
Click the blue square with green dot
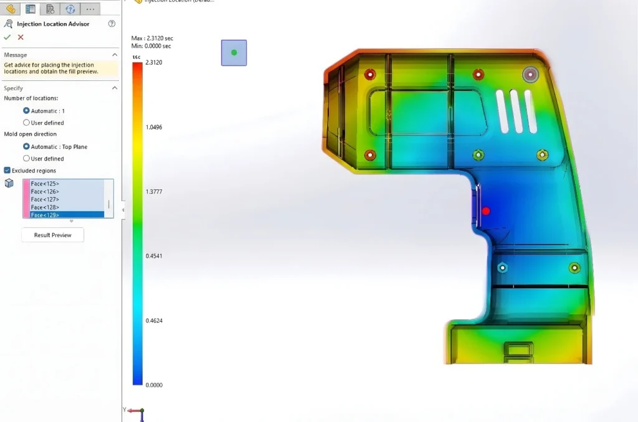234,52
